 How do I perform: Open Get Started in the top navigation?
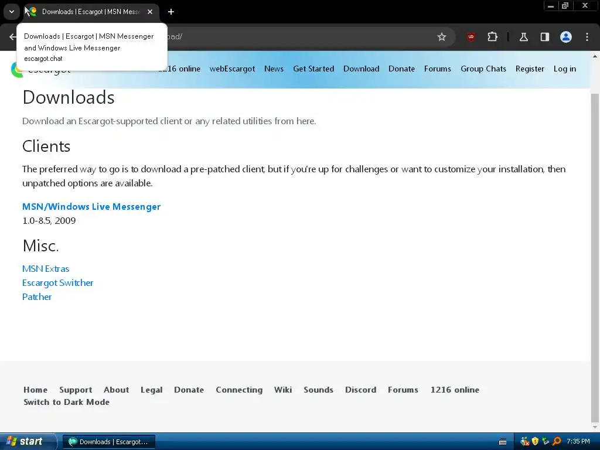pos(313,69)
